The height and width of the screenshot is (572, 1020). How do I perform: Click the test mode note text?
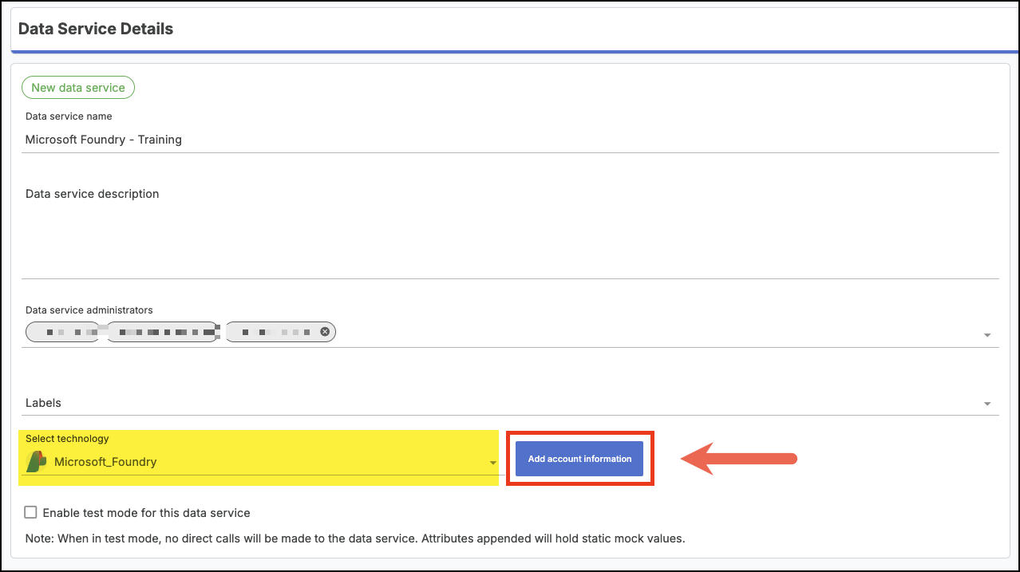(x=355, y=538)
